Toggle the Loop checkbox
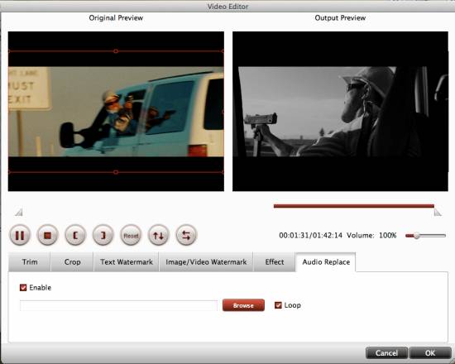 click(278, 305)
